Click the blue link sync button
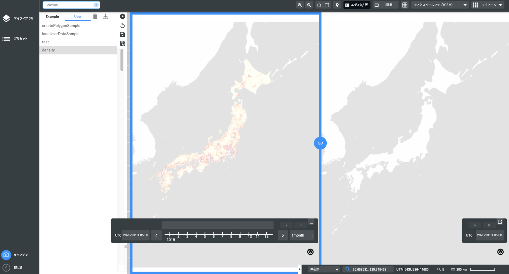 pyautogui.click(x=320, y=143)
